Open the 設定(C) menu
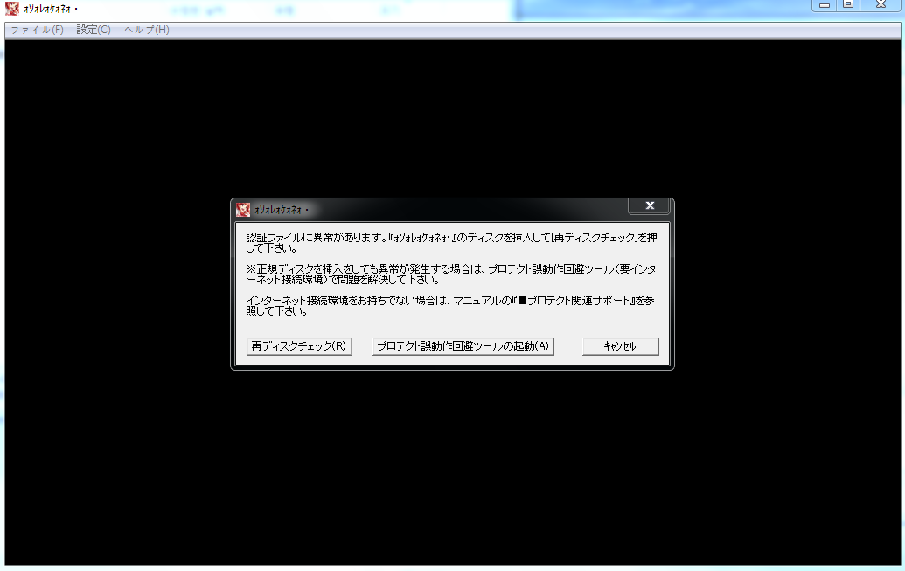 (94, 30)
